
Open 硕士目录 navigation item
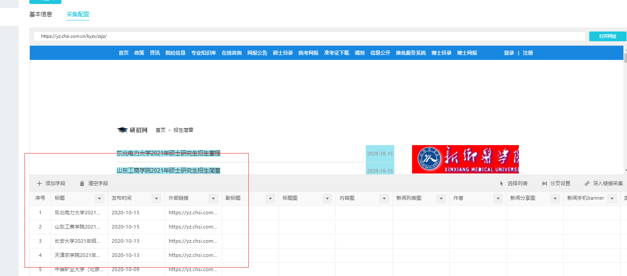[x=283, y=53]
